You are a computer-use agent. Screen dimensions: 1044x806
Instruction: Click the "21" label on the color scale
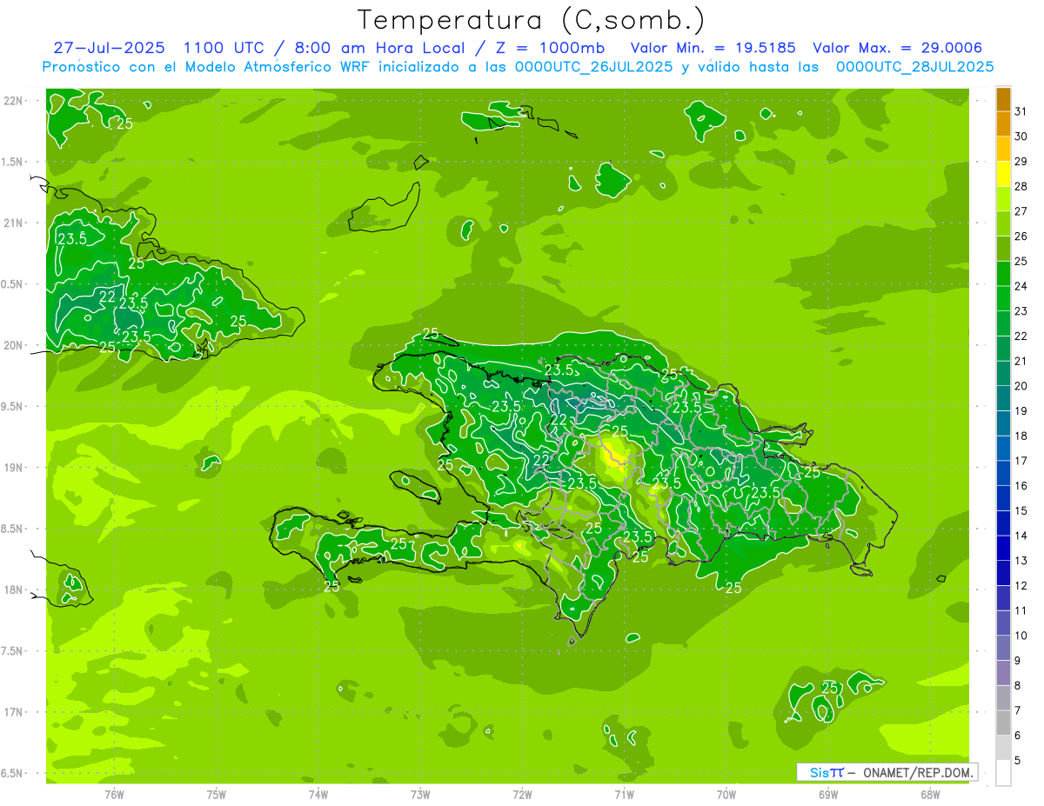[x=1021, y=361]
